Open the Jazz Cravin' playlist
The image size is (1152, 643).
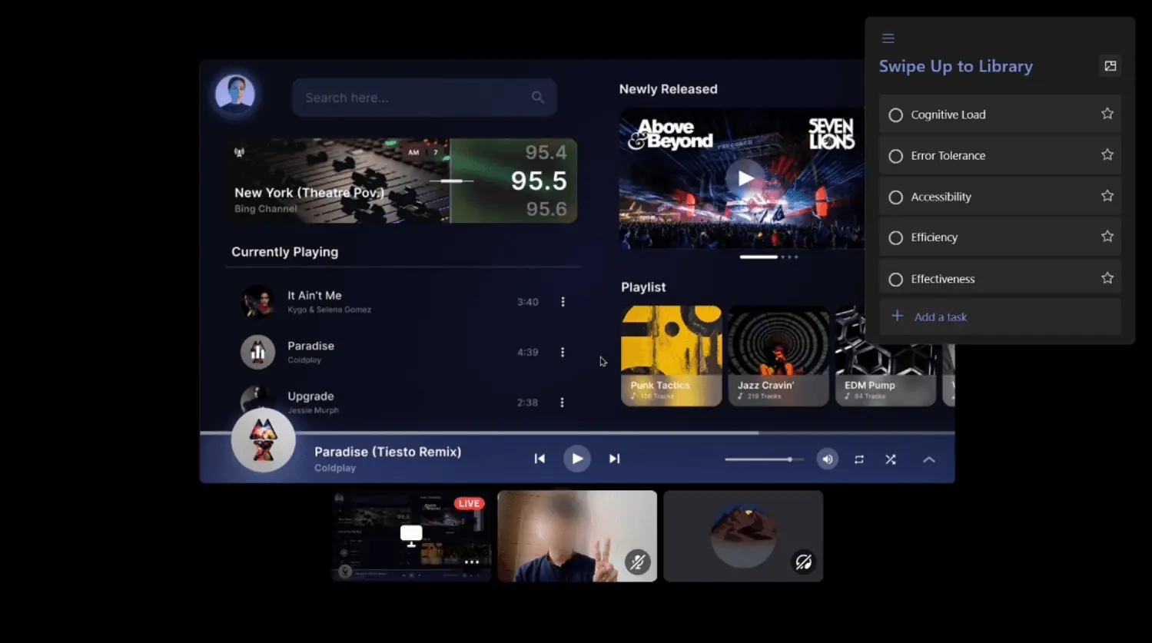[x=778, y=356]
